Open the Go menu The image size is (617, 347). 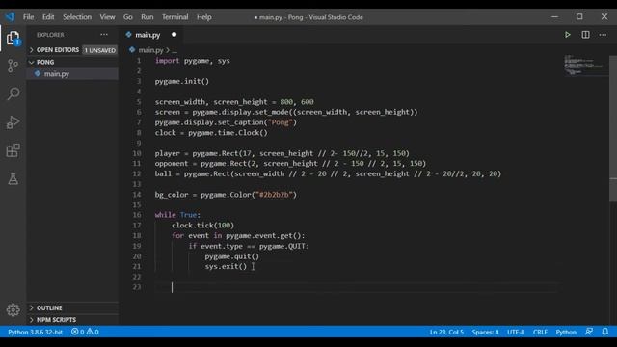point(128,17)
